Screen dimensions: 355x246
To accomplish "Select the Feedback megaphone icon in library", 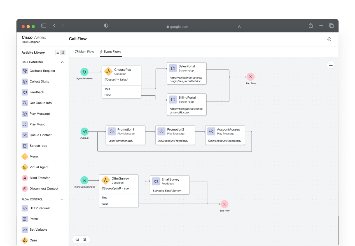I will click(25, 92).
